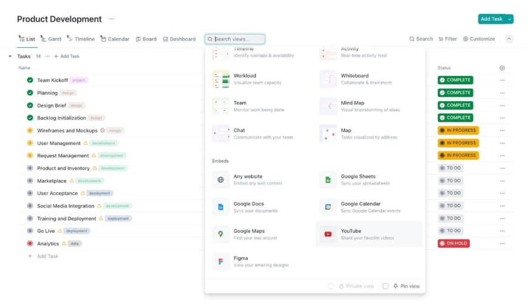The image size is (530, 304).
Task: Switch to the Timeline view tab
Action: 81,39
